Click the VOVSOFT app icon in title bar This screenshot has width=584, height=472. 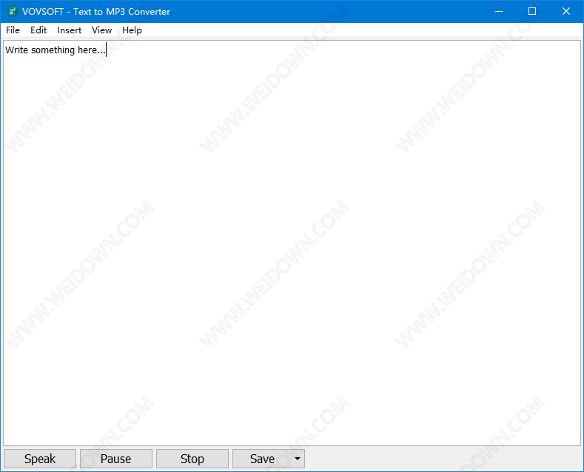[13, 11]
